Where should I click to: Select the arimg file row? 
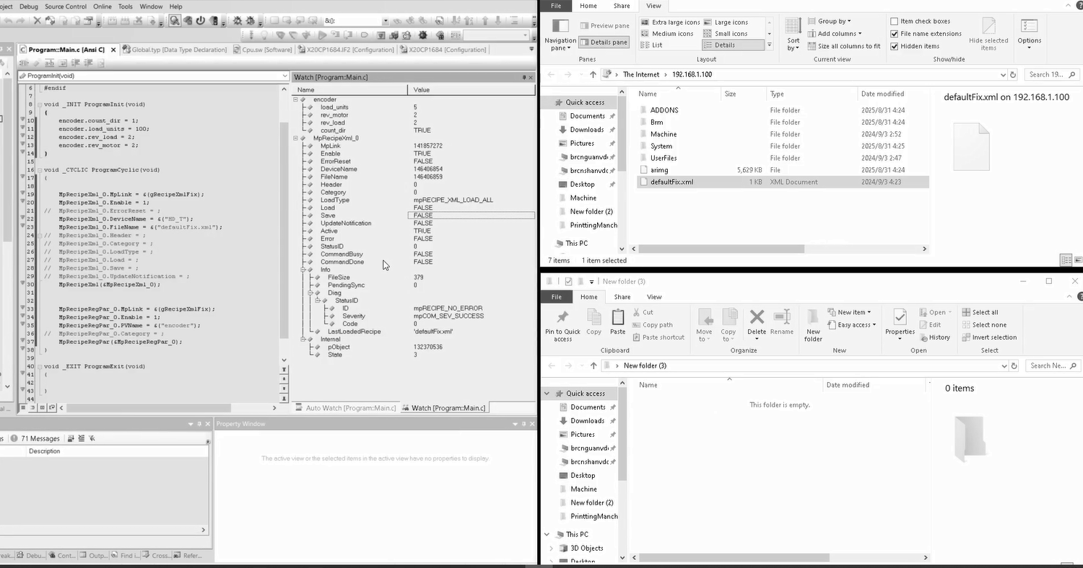click(x=783, y=170)
